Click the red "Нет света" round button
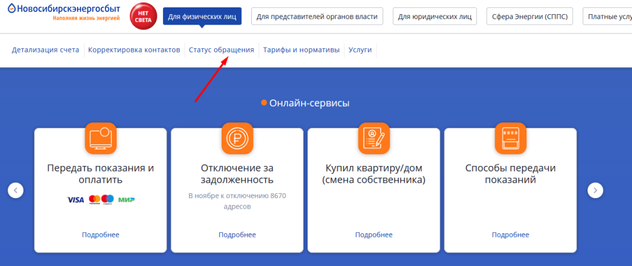 coord(144,17)
